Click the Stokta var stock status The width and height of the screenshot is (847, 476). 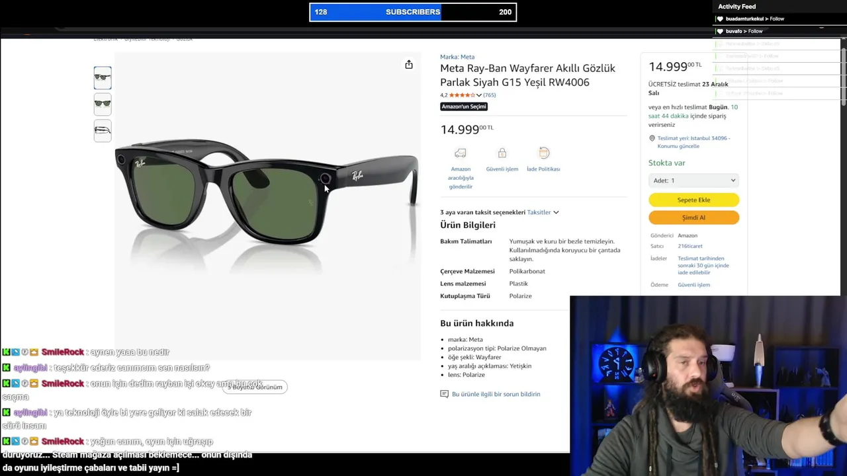click(x=667, y=163)
